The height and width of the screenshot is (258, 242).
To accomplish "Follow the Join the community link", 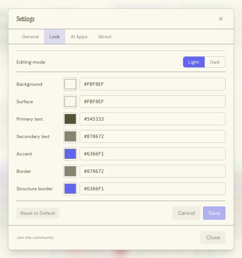I will [x=35, y=238].
